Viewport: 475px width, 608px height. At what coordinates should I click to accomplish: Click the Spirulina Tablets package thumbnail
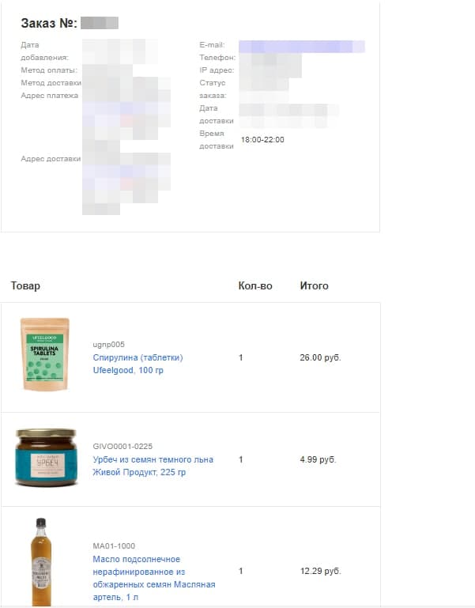click(45, 354)
